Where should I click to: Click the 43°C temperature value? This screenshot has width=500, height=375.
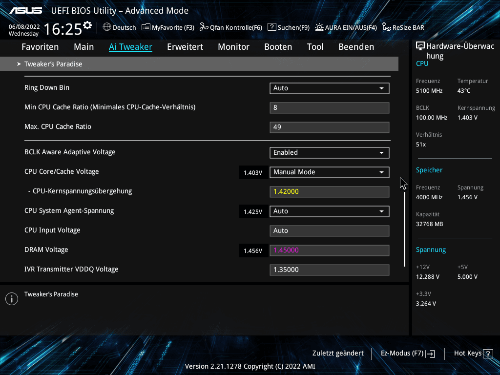click(464, 91)
